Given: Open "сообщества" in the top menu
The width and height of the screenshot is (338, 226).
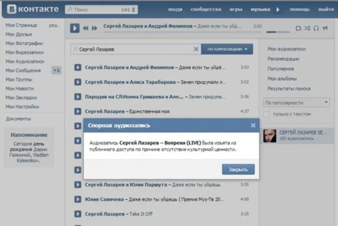Looking at the screenshot, I should coord(205,9).
